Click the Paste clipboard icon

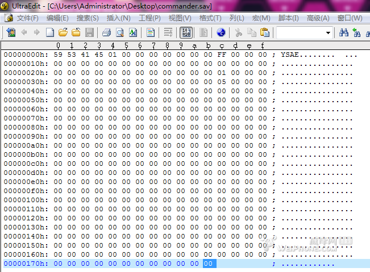(264, 32)
